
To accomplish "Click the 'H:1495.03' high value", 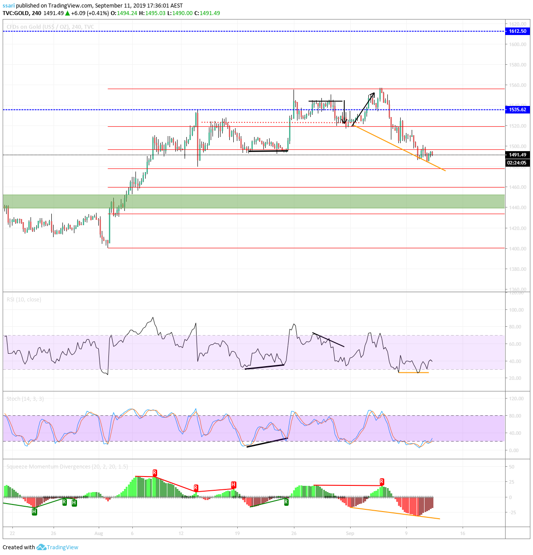I will click(x=152, y=13).
